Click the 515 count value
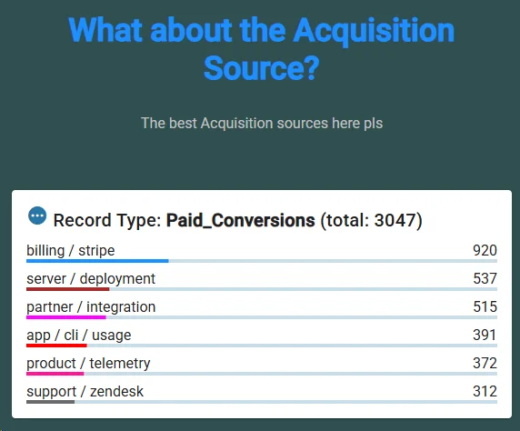This screenshot has height=431, width=520. point(485,307)
